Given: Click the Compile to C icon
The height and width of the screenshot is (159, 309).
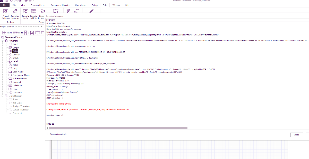Looking at the screenshot, I should tap(25, 14).
